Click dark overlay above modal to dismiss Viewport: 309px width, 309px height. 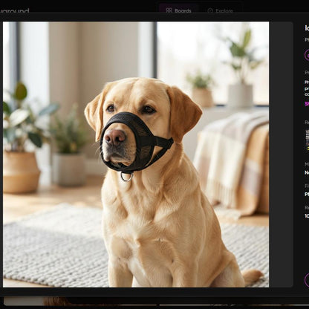point(74,6)
